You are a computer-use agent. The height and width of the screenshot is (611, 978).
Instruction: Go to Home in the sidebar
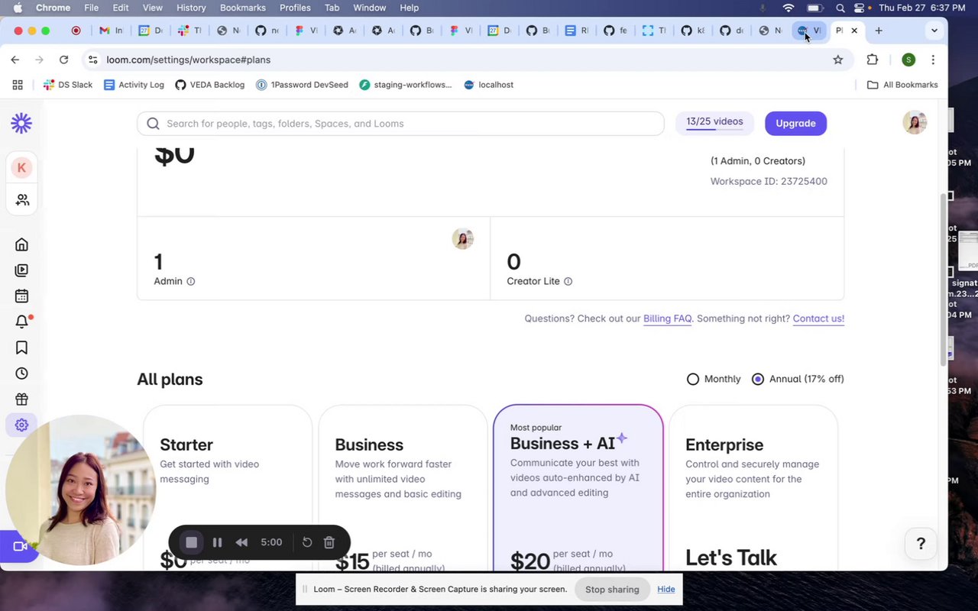21,244
